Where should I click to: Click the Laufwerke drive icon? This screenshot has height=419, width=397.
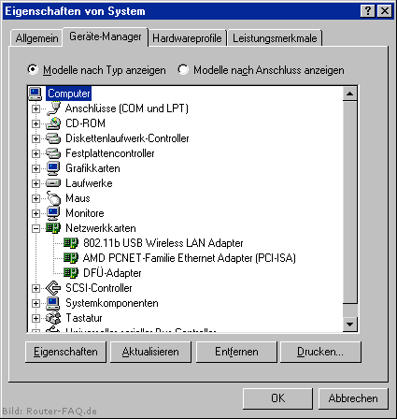pyautogui.click(x=53, y=183)
